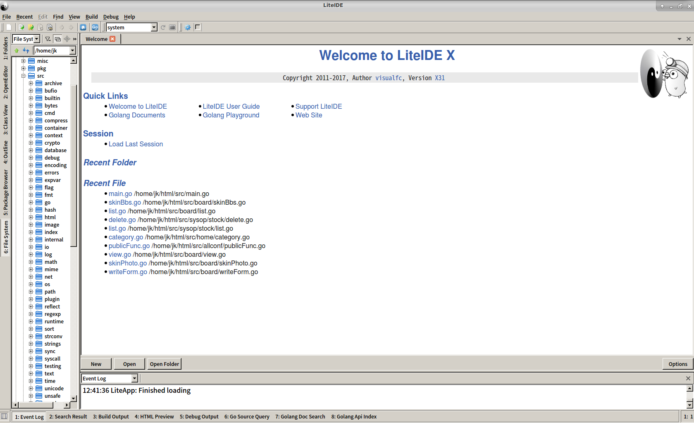Toggle the 4: Outline side tab
694x423 pixels.
tap(6, 152)
